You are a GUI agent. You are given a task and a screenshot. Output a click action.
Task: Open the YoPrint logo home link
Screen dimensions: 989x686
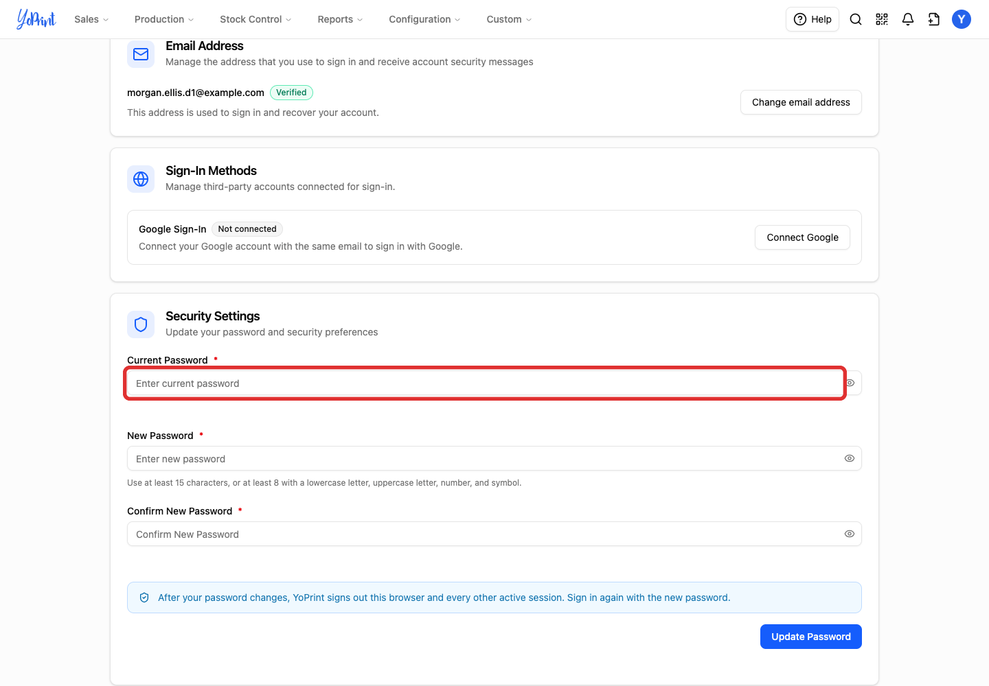coord(36,19)
